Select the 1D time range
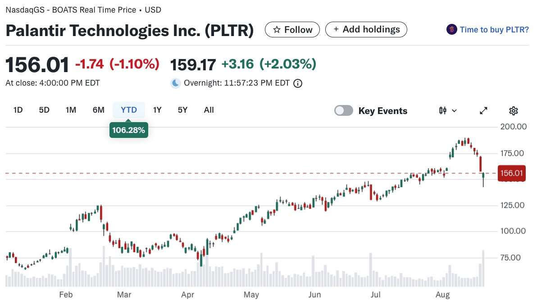The image size is (537, 306). coord(18,110)
